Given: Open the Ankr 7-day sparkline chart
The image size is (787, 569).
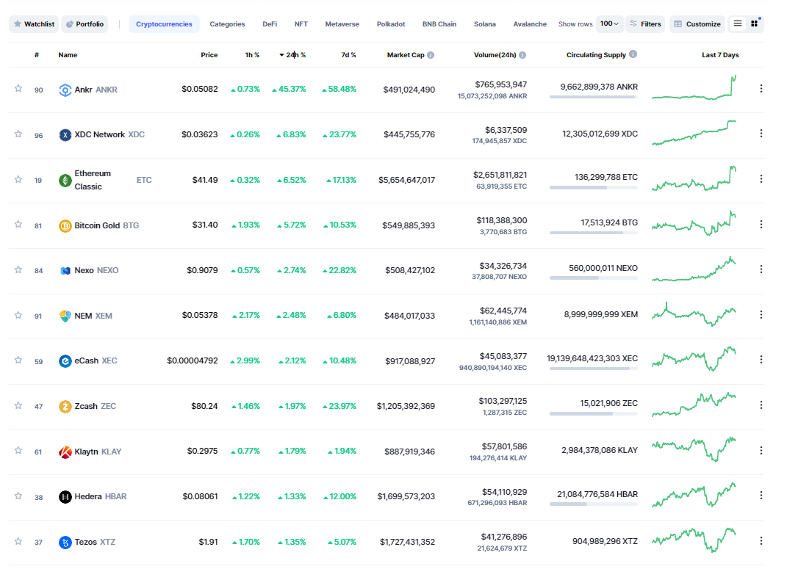Looking at the screenshot, I should point(694,87).
